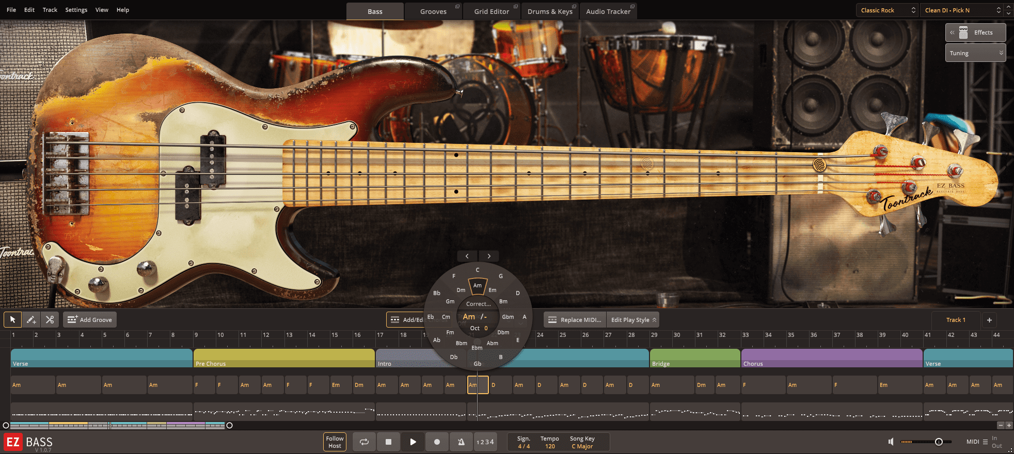This screenshot has height=454, width=1014.
Task: Open the Edit menu
Action: (x=29, y=10)
